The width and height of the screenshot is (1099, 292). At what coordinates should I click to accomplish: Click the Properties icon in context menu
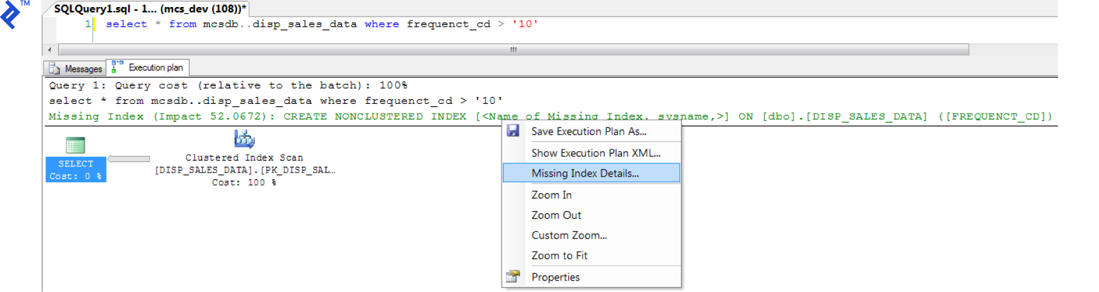coord(513,276)
